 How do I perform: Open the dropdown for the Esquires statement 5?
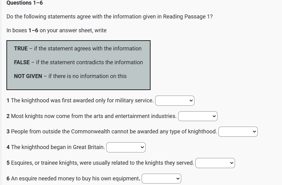click(215, 163)
